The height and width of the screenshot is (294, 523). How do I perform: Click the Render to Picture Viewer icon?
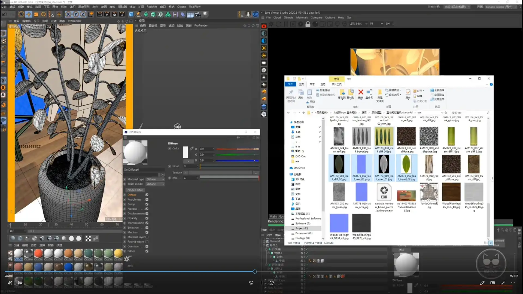tap(107, 14)
